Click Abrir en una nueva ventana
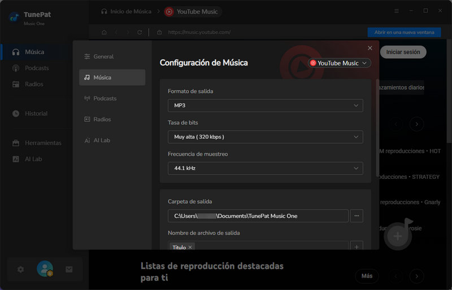Viewport: 452px width, 290px height. pyautogui.click(x=404, y=33)
